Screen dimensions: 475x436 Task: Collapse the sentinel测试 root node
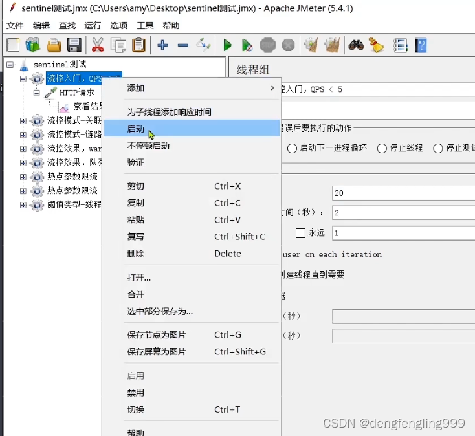[x=10, y=65]
